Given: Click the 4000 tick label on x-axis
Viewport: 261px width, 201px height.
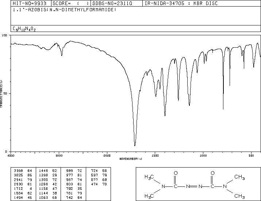Looking at the screenshot, I should (11, 156).
